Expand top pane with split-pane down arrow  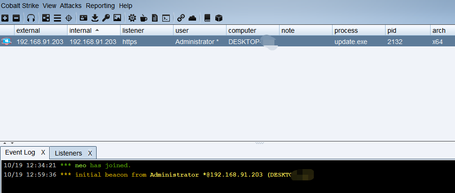click(x=12, y=143)
